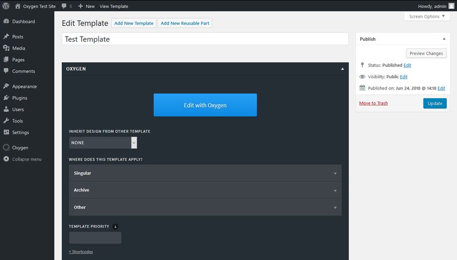Click Move to Trash link
This screenshot has width=457, height=260.
coord(374,103)
